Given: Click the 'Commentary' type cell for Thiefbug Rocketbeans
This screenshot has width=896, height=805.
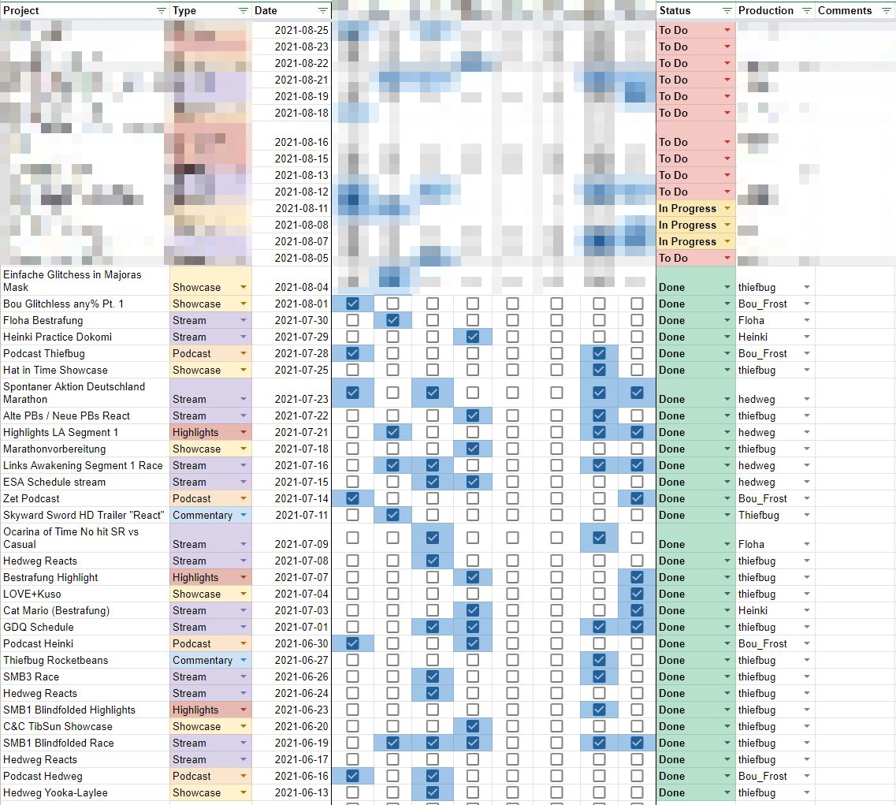Looking at the screenshot, I should point(211,661).
